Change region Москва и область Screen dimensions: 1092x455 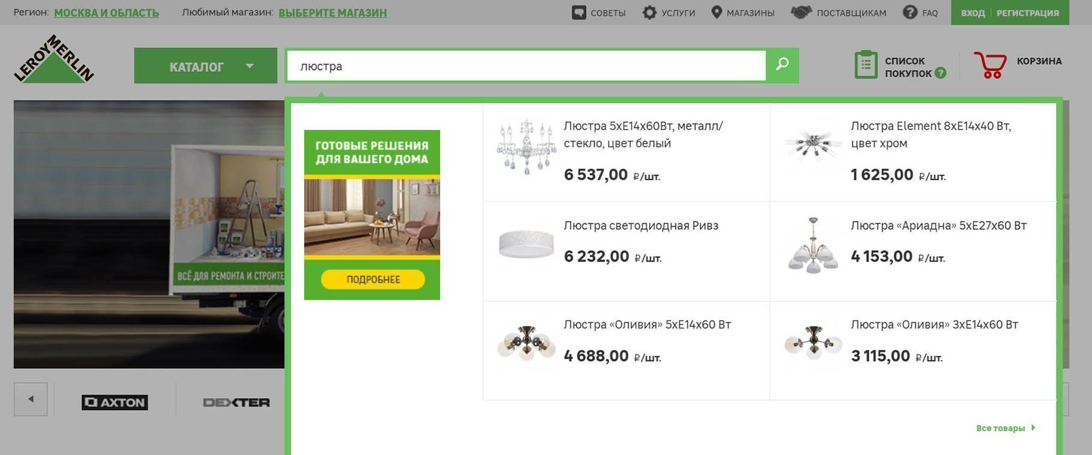[x=107, y=13]
